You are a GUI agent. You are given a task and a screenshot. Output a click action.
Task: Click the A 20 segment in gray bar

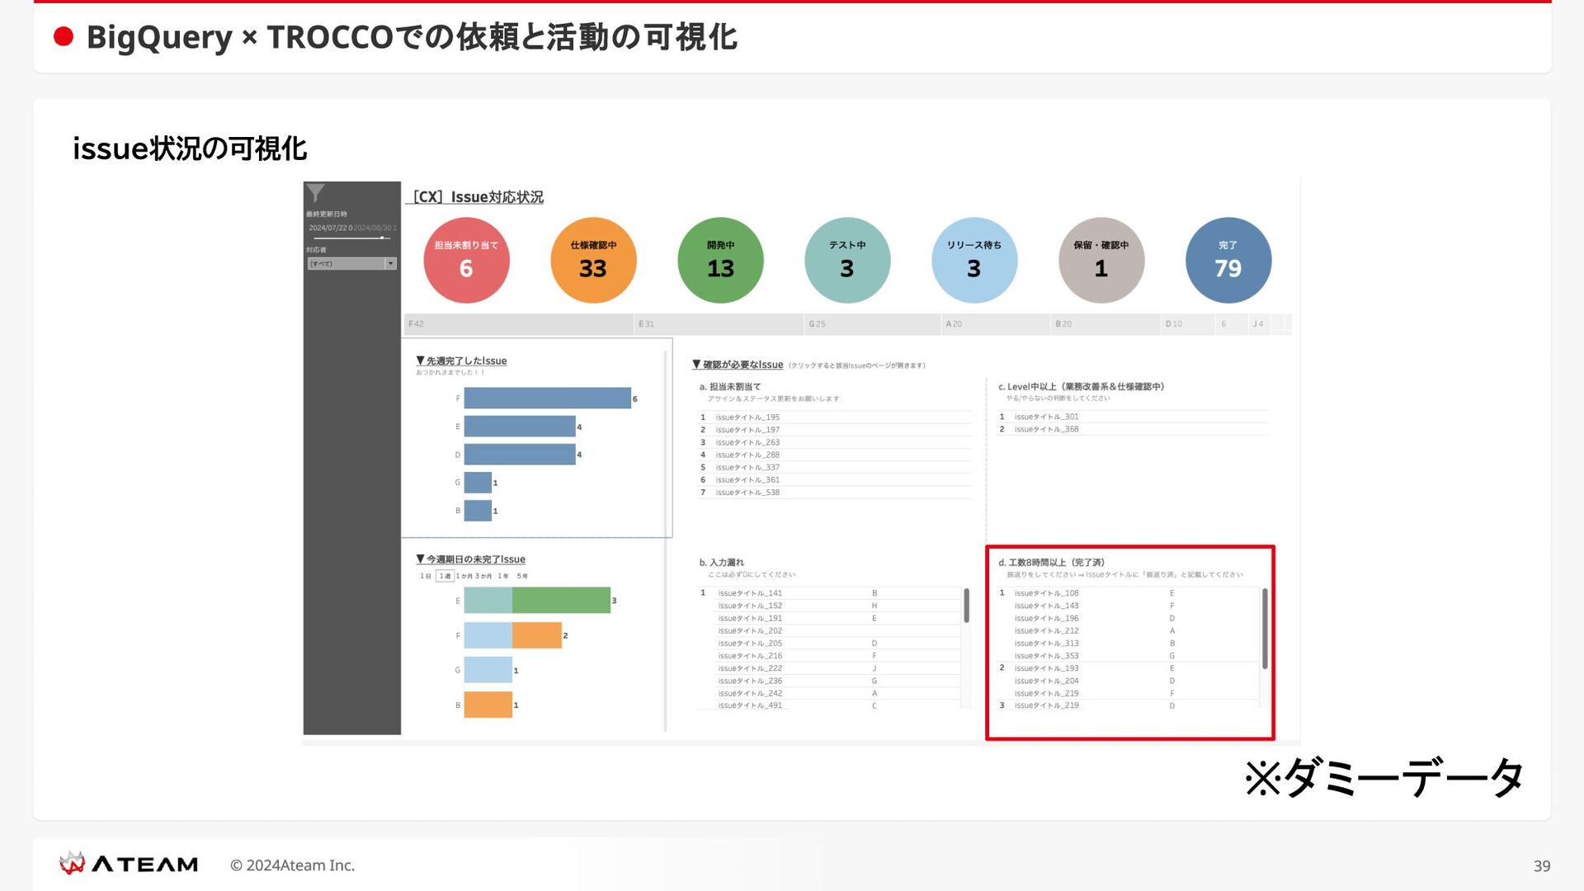point(996,324)
